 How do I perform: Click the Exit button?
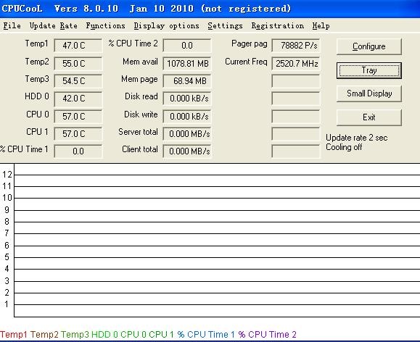point(368,117)
